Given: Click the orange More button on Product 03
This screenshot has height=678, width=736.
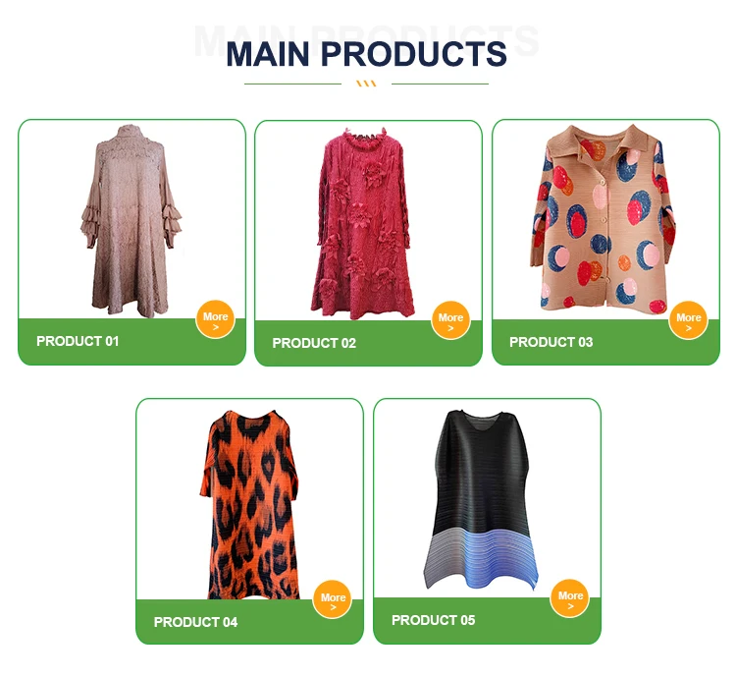Looking at the screenshot, I should pyautogui.click(x=688, y=320).
